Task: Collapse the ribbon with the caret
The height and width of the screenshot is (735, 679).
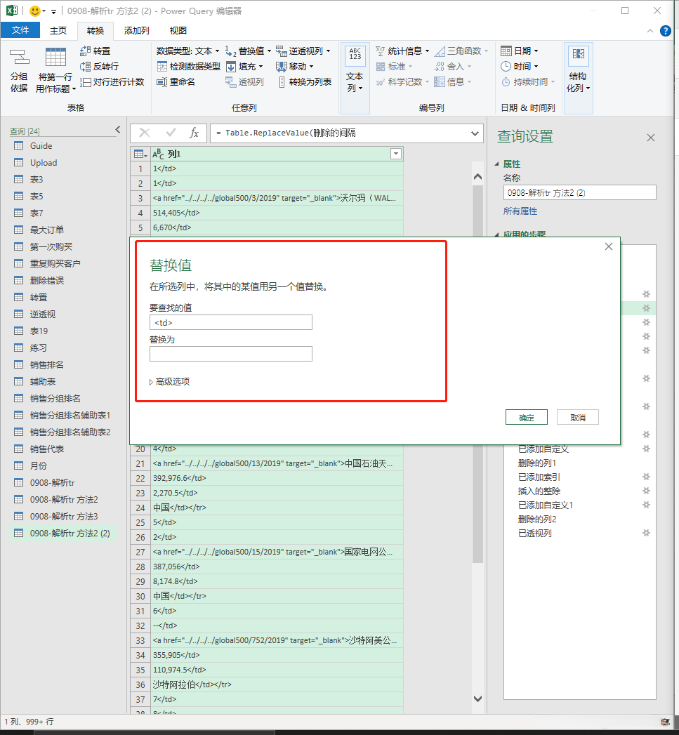Action: coord(650,31)
